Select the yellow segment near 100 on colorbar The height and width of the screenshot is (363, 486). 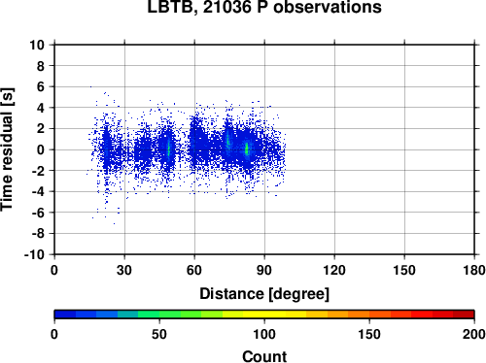[264, 314]
